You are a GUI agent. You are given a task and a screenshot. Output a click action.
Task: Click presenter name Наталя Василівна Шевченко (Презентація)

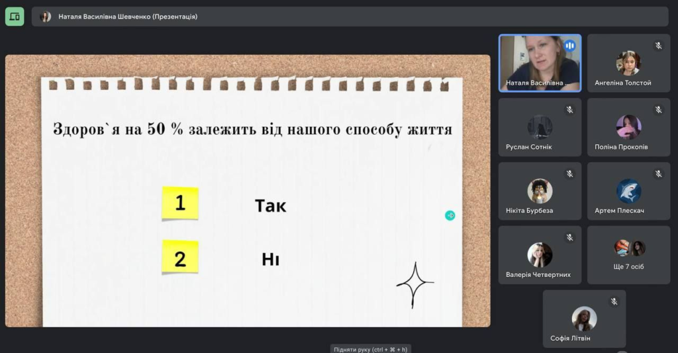pos(128,17)
